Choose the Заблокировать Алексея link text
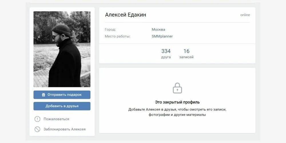 click(x=64, y=129)
